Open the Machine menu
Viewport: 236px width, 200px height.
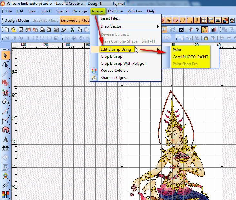click(x=115, y=11)
